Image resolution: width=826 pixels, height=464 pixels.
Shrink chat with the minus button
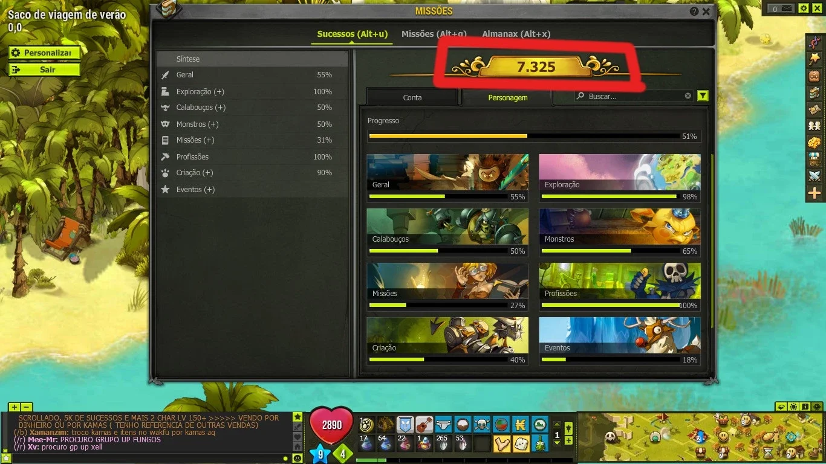pos(26,407)
